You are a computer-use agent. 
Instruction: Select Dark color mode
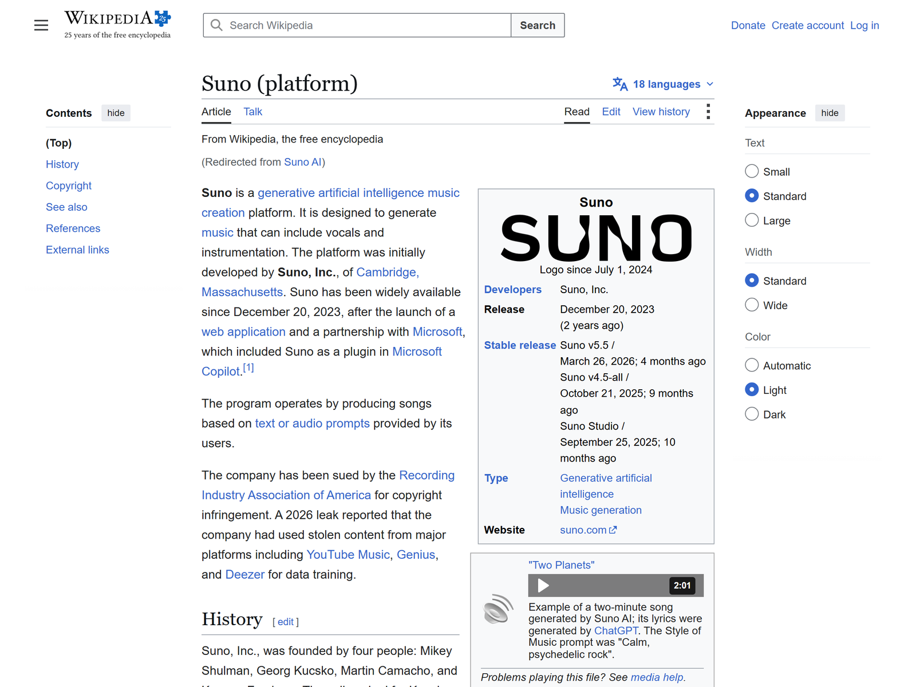(x=752, y=414)
